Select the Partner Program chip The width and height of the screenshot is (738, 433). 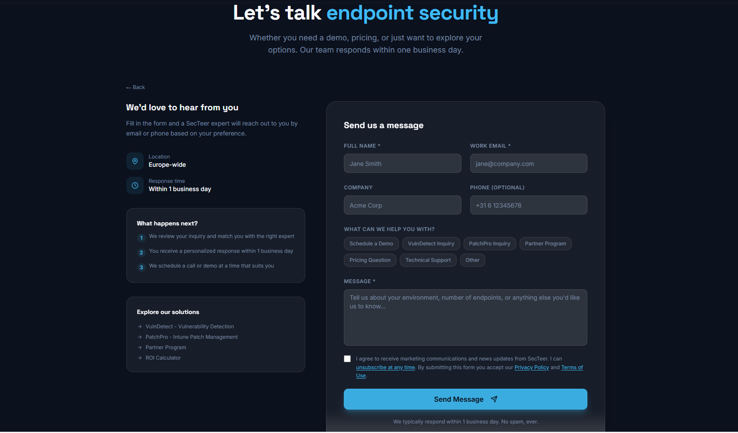545,244
